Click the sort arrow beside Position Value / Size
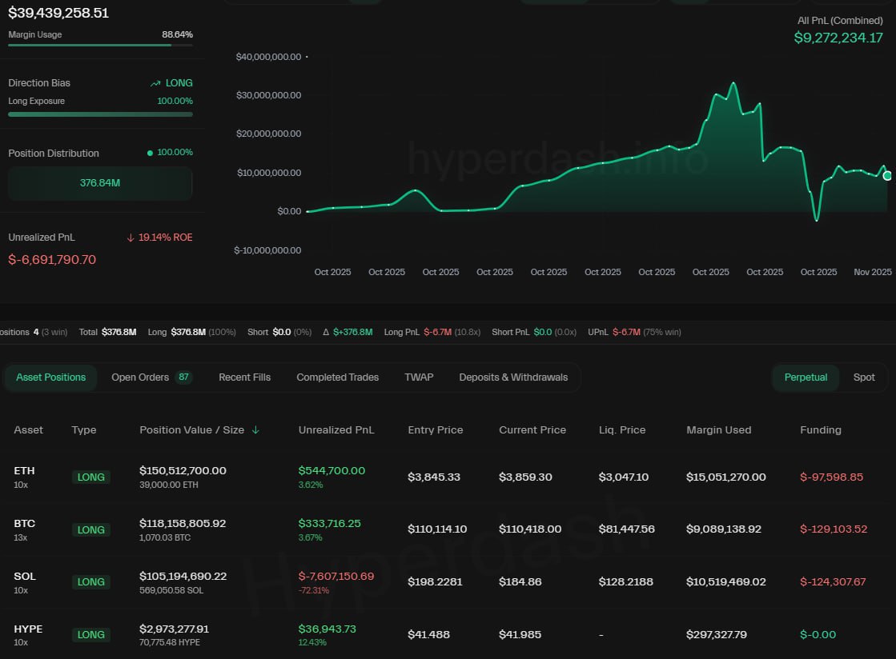Image resolution: width=896 pixels, height=659 pixels. pyautogui.click(x=256, y=430)
